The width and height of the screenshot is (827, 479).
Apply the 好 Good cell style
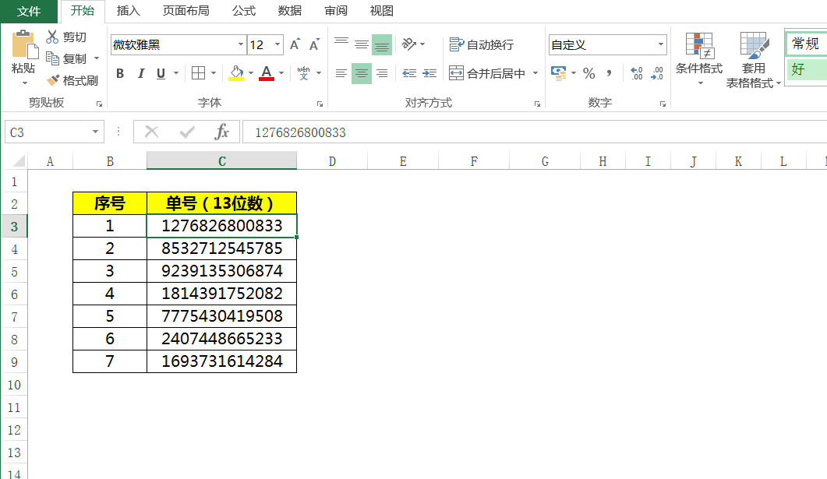pos(807,69)
